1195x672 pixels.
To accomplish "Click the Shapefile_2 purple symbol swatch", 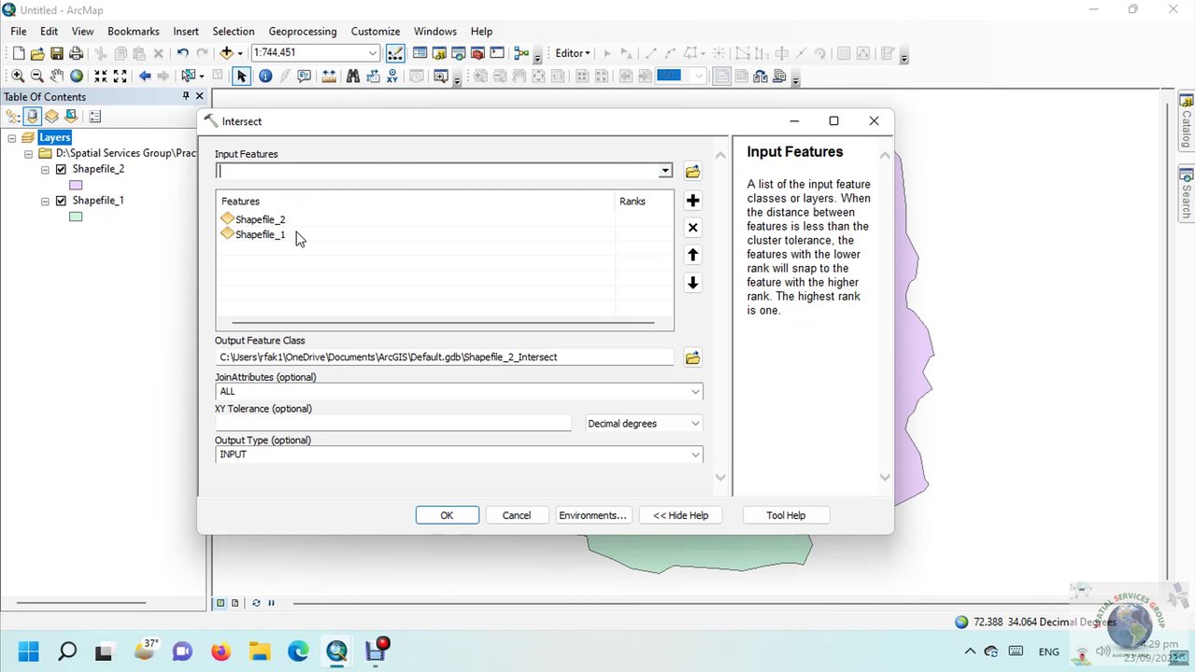I will click(76, 185).
